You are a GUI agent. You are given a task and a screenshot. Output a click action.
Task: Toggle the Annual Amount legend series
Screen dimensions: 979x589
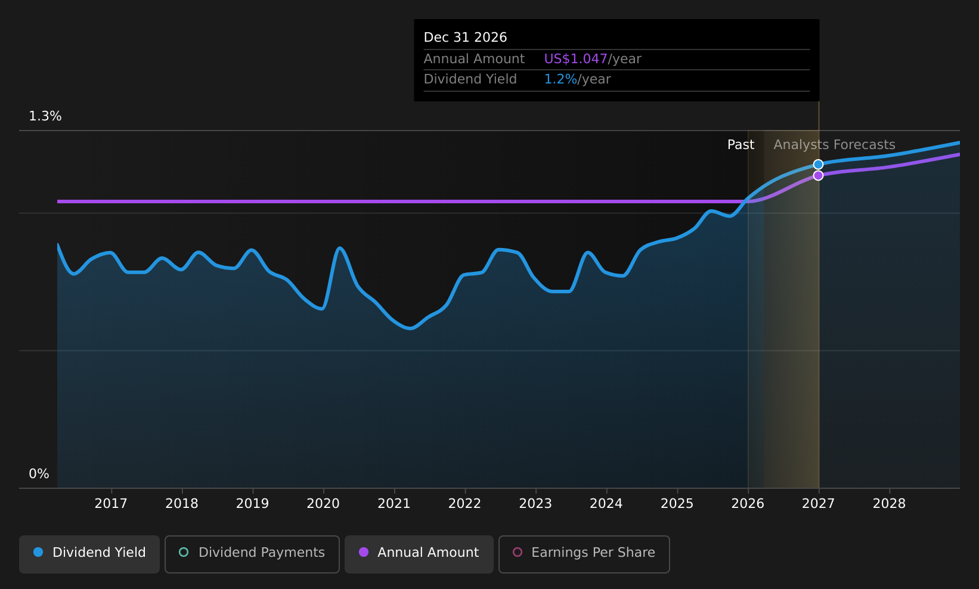tap(419, 554)
